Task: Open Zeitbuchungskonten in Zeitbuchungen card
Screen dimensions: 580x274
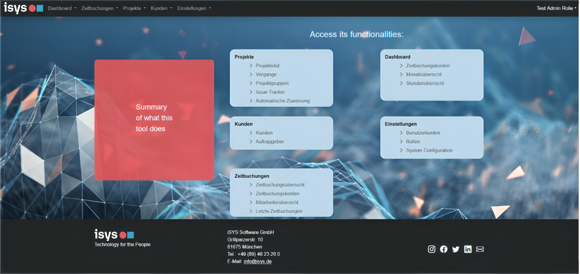Action: (x=277, y=194)
